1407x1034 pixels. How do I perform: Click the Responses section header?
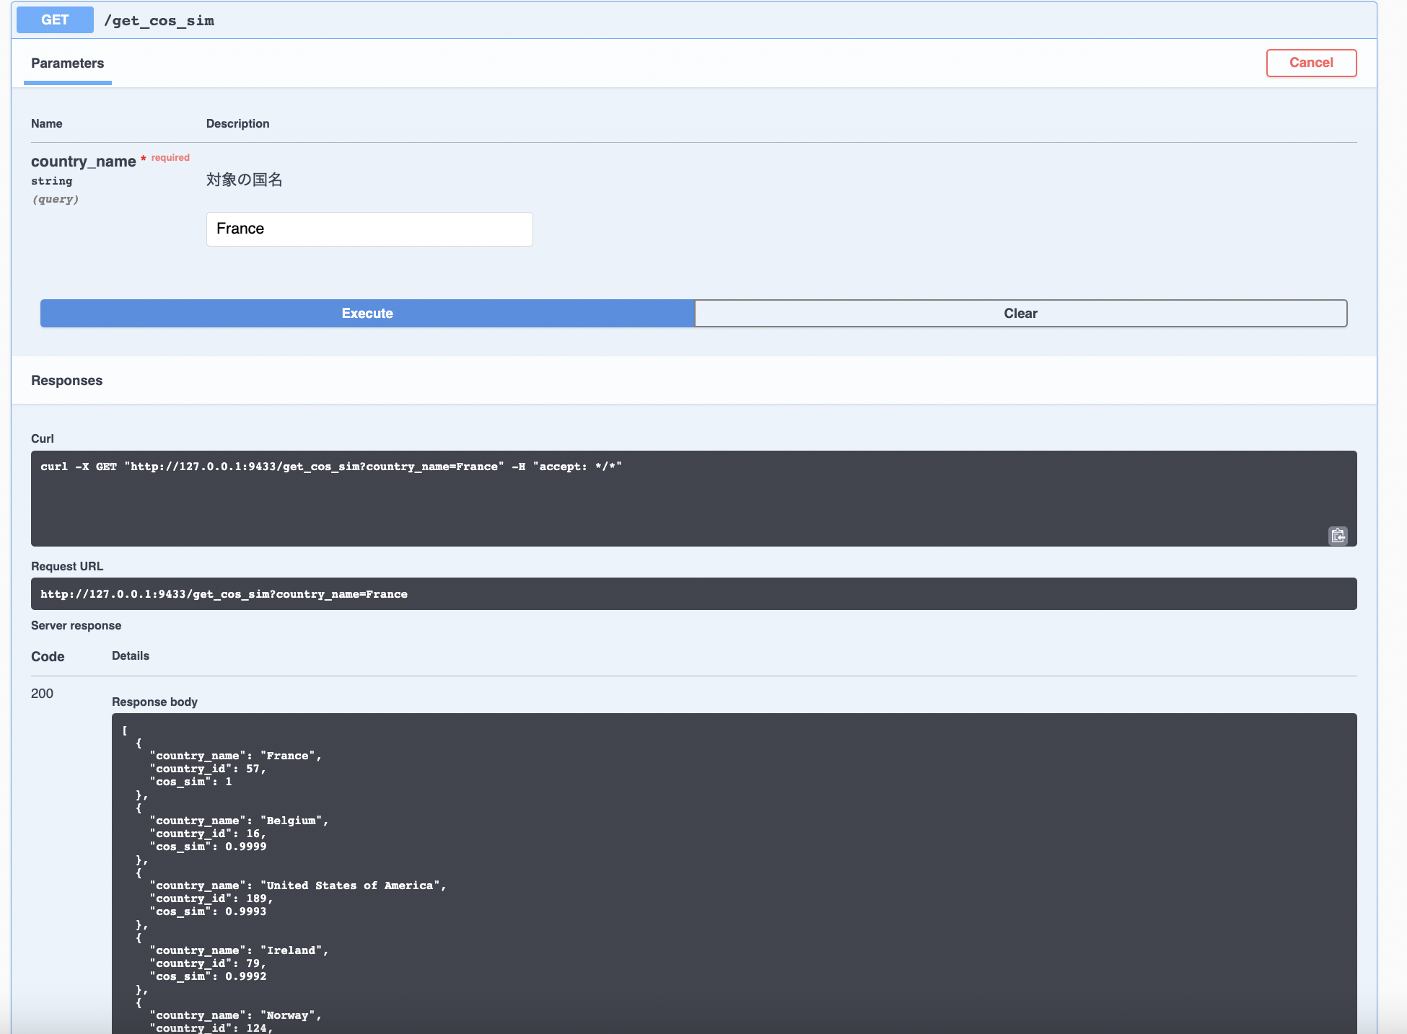pyautogui.click(x=66, y=381)
